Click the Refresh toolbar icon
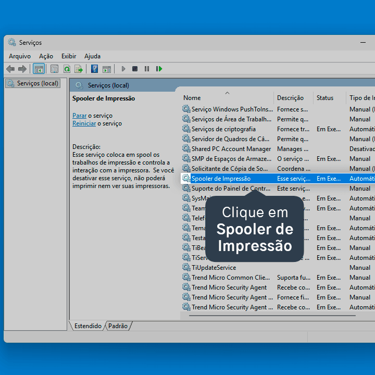This screenshot has height=375, width=375. (x=67, y=69)
